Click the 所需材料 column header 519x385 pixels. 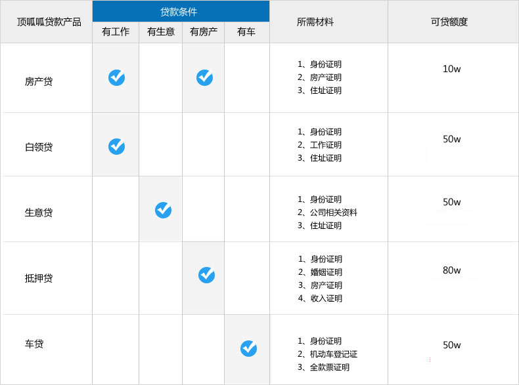click(x=315, y=22)
